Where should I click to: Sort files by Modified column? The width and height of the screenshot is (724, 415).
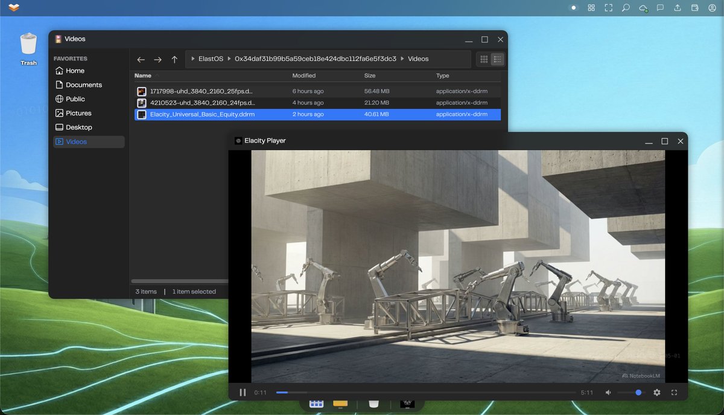pos(304,76)
